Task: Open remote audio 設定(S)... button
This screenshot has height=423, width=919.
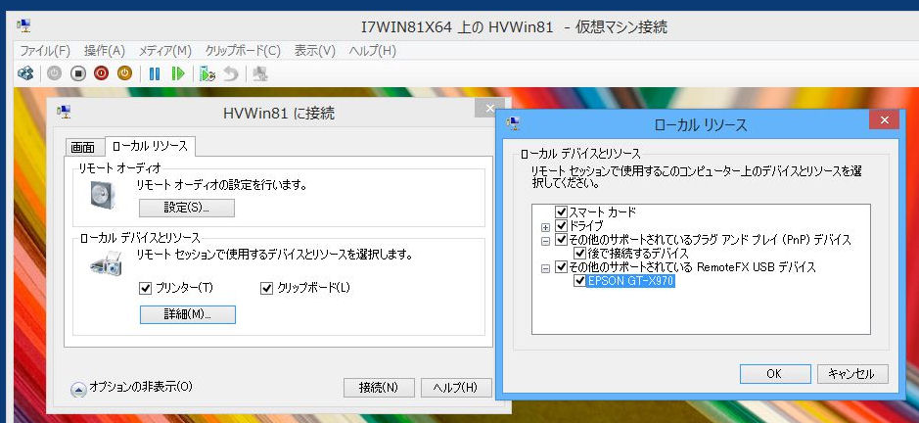Action: point(186,208)
